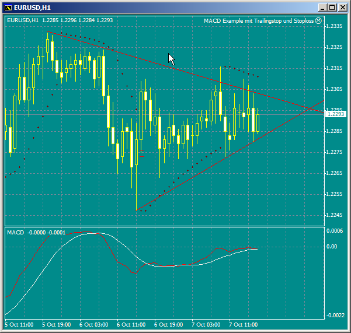The width and height of the screenshot is (351, 333).
Task: Click the MACD indicator label
Action: pyautogui.click(x=16, y=233)
